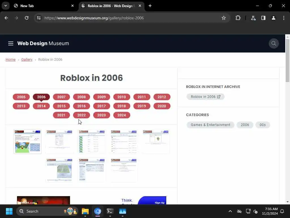Select the 2014 year pill
This screenshot has height=218, width=290.
pos(41,106)
